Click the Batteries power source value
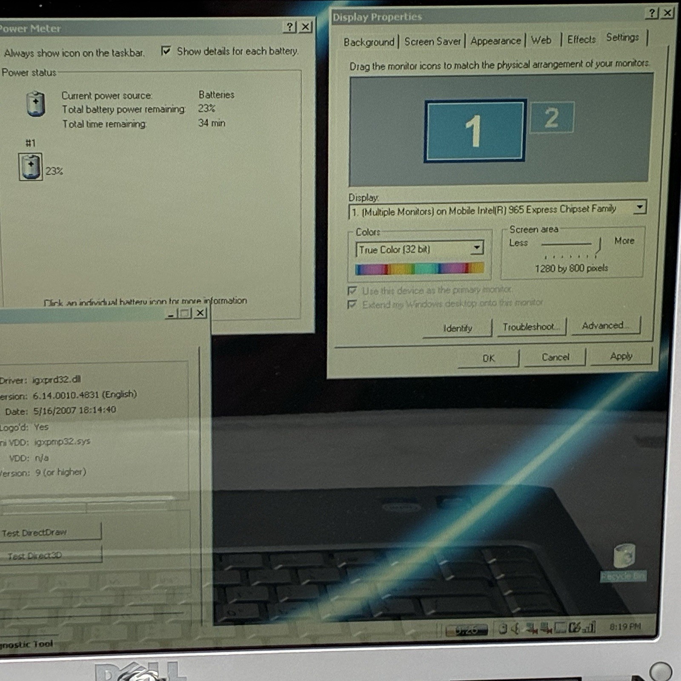This screenshot has width=681, height=681. coord(216,94)
